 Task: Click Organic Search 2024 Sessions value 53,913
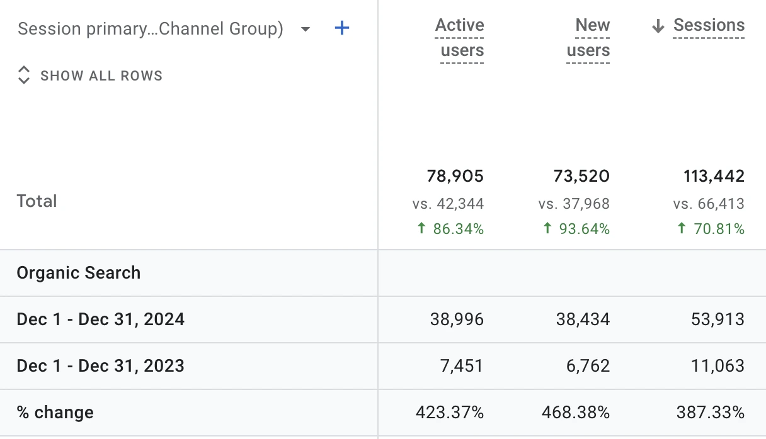click(718, 320)
